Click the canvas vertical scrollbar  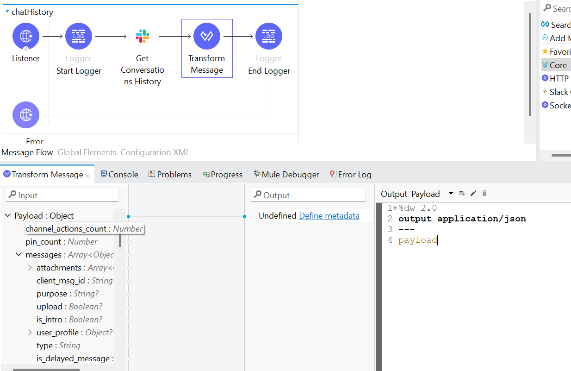[530, 64]
